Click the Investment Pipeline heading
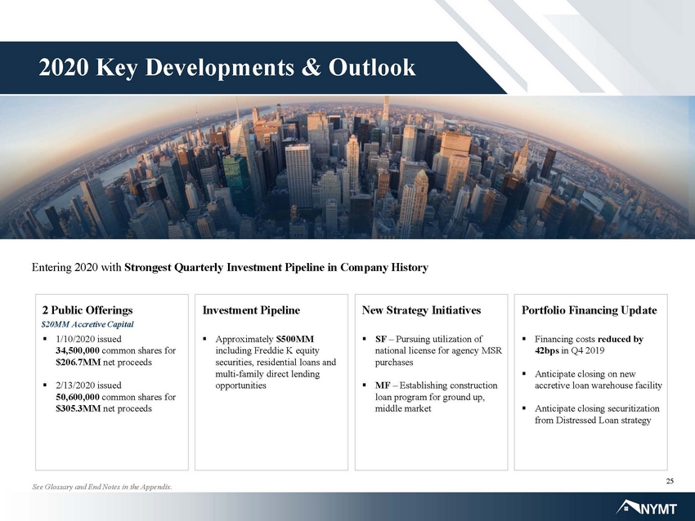This screenshot has width=695, height=521. 251,309
